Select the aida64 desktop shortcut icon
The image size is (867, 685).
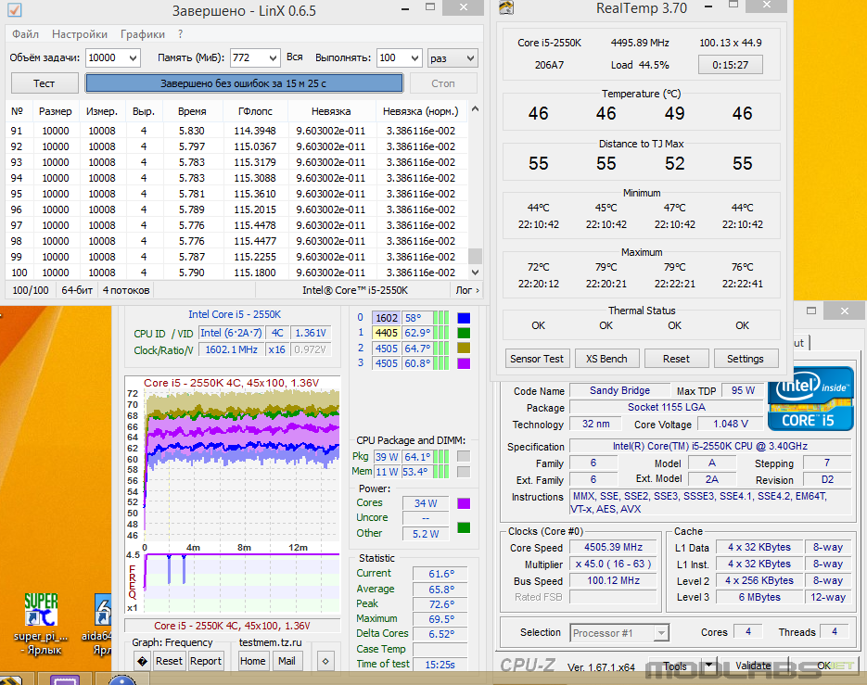104,610
